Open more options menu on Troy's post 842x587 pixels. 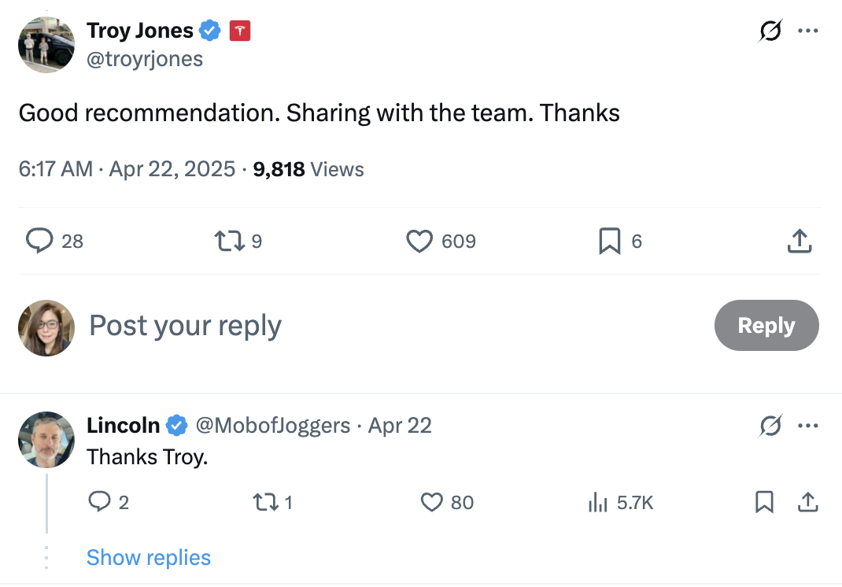(808, 31)
